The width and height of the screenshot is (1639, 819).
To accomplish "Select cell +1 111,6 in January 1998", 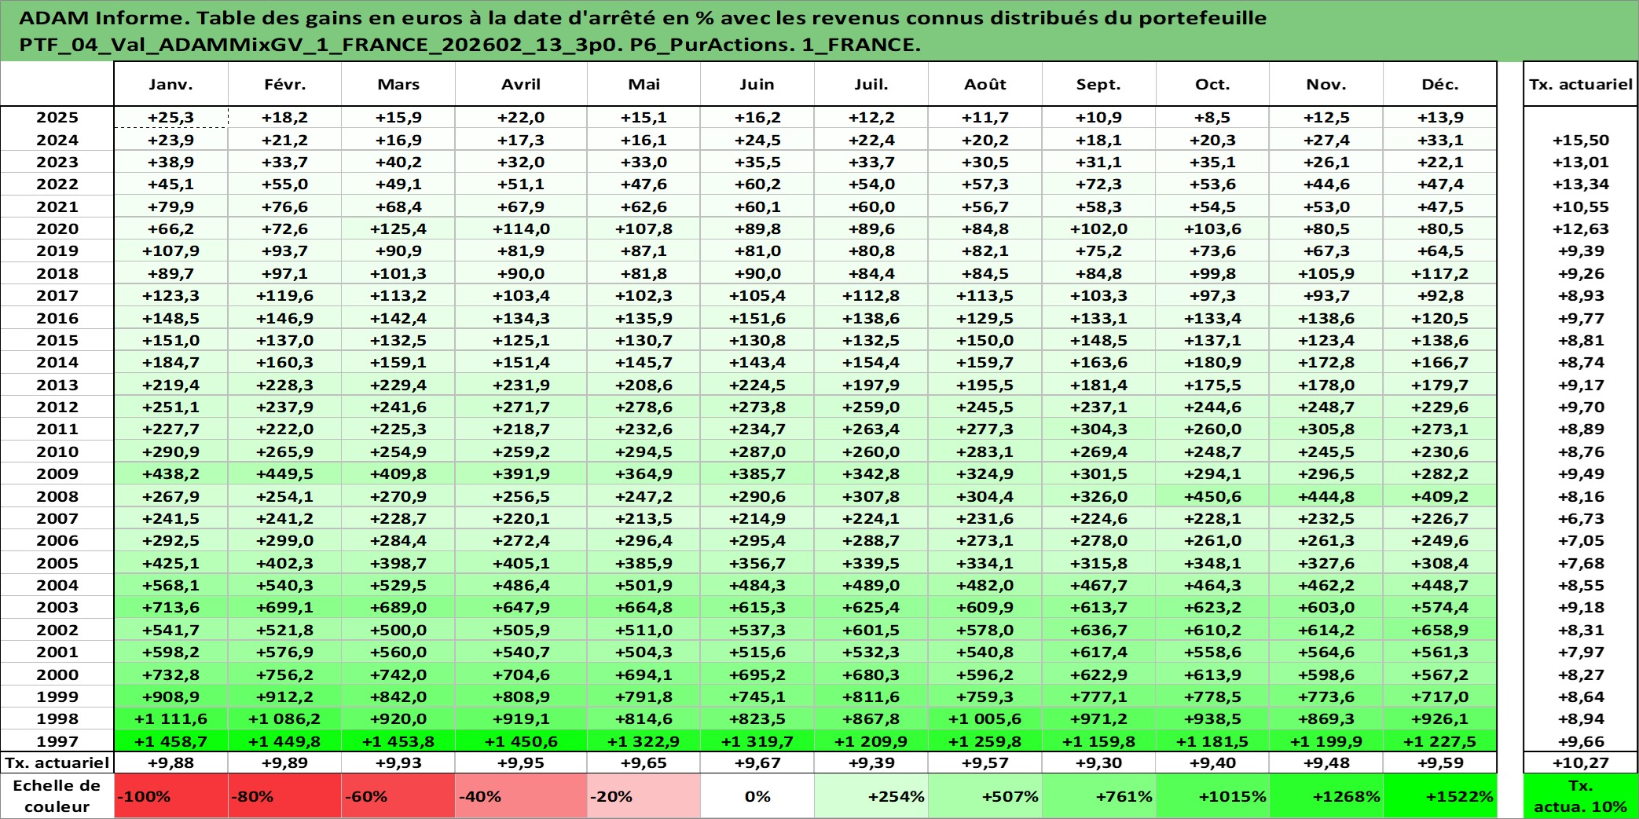I will 170,718.
